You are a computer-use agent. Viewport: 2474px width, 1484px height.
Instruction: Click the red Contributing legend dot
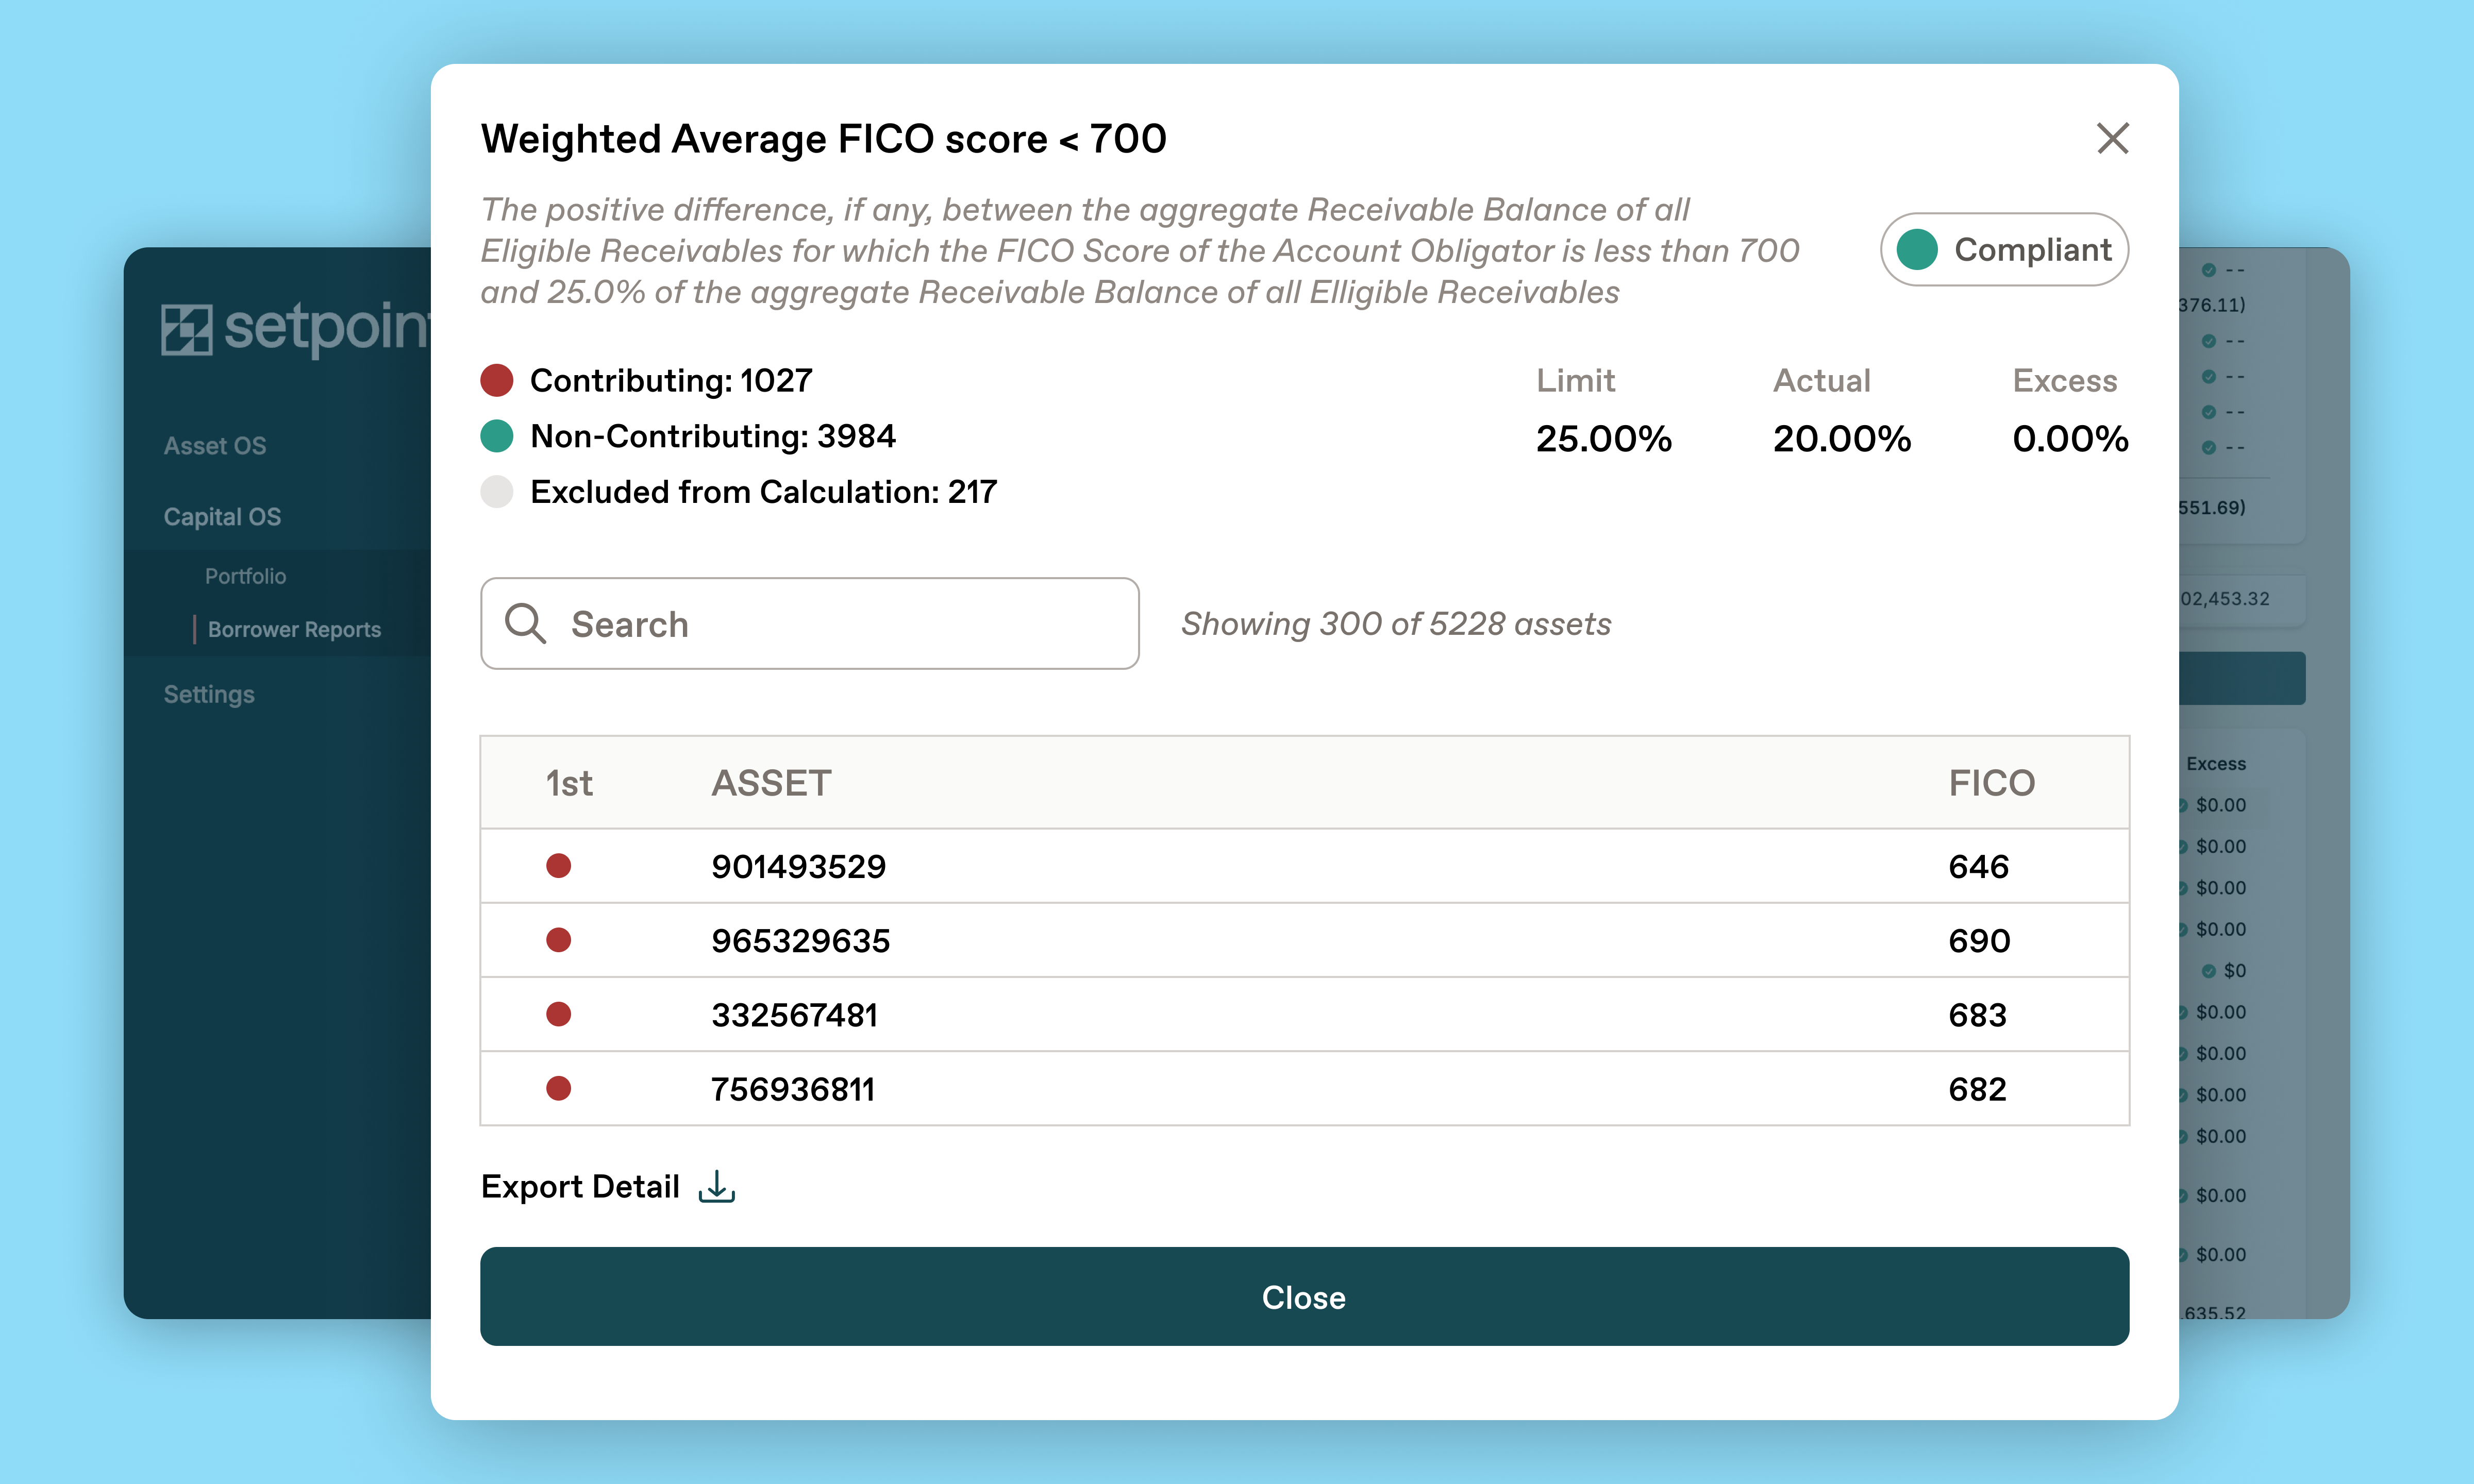point(497,380)
